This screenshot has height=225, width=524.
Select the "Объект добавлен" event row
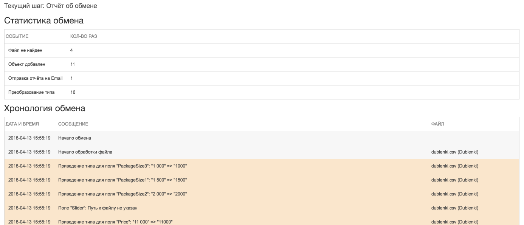point(26,64)
